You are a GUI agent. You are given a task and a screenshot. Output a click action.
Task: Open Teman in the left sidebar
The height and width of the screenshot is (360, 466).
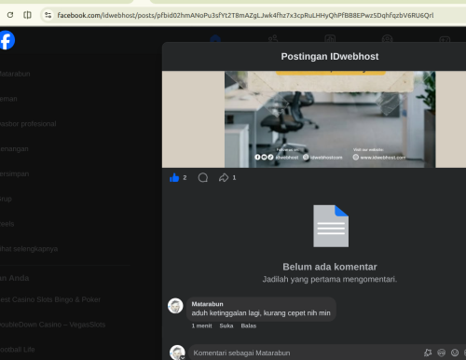[x=8, y=99]
